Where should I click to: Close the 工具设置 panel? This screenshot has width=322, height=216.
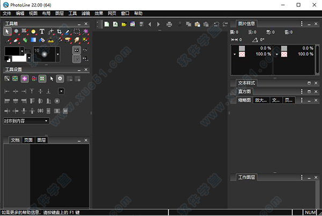[x=86, y=70]
